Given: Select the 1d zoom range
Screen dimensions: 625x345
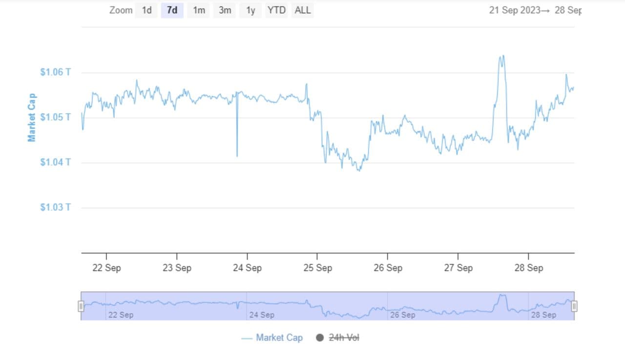Looking at the screenshot, I should click(146, 10).
